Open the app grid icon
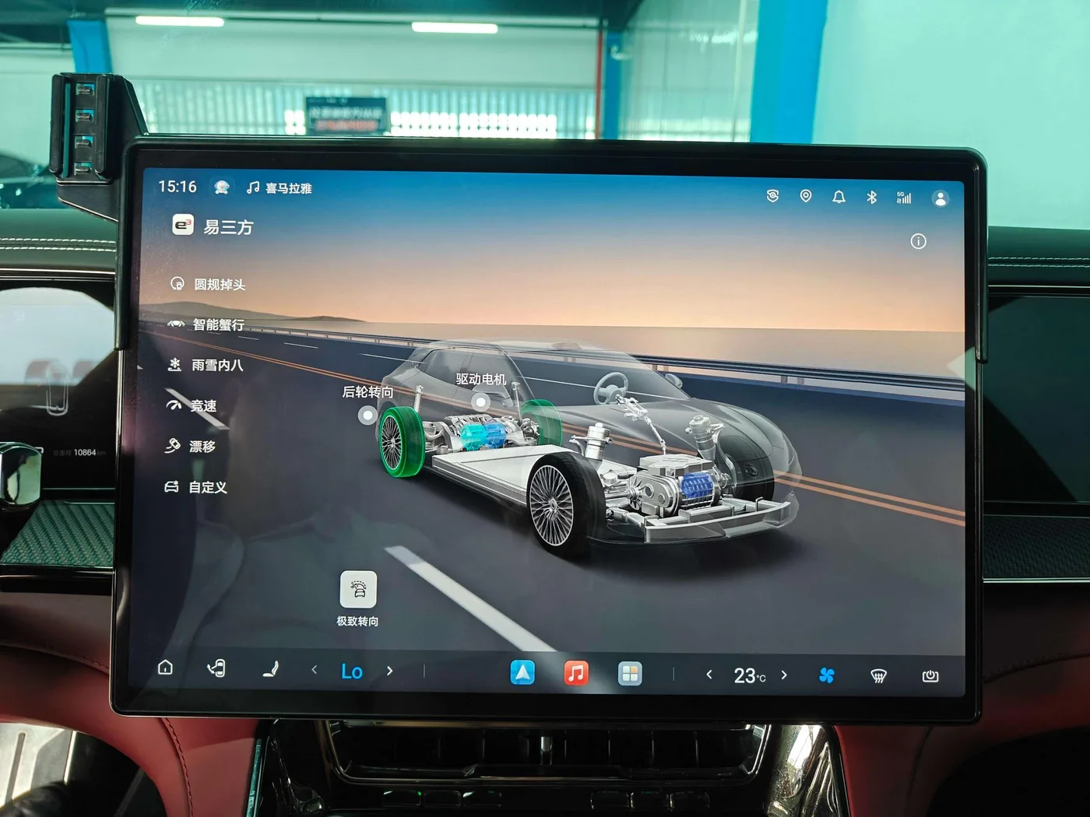1090x817 pixels. (630, 674)
